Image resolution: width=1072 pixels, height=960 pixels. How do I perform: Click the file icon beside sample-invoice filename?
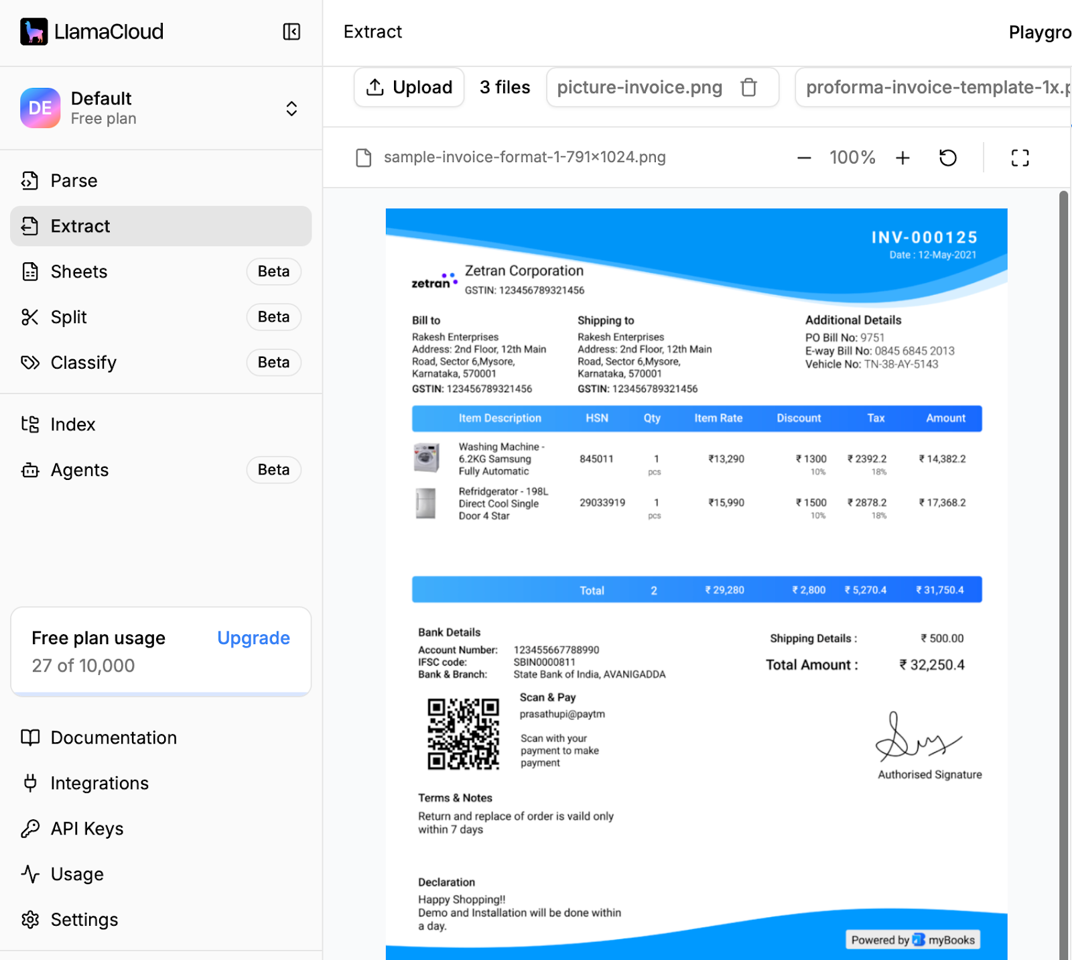(364, 158)
